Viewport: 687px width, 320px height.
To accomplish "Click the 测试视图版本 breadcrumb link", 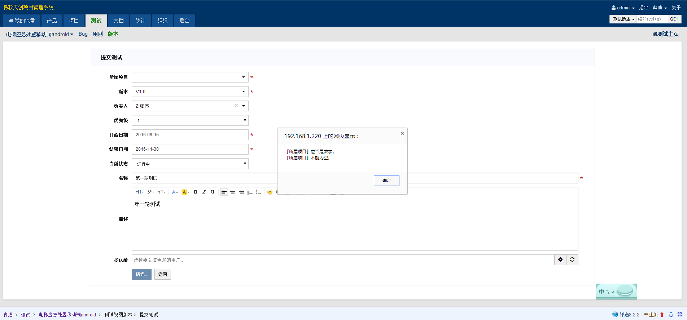I will click(x=118, y=315).
